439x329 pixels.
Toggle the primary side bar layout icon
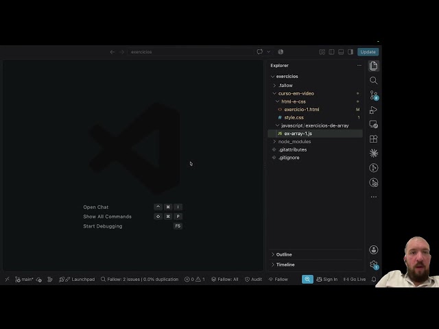click(x=331, y=52)
